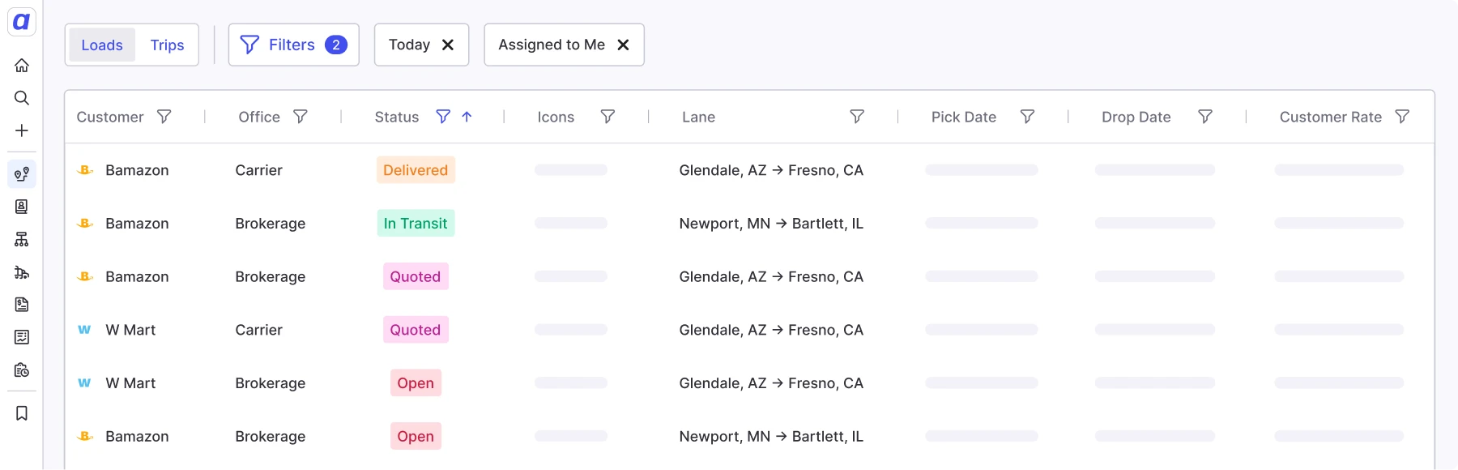Screen dimensions: 1458x470
Task: Filter the Icons column
Action: coord(607,117)
